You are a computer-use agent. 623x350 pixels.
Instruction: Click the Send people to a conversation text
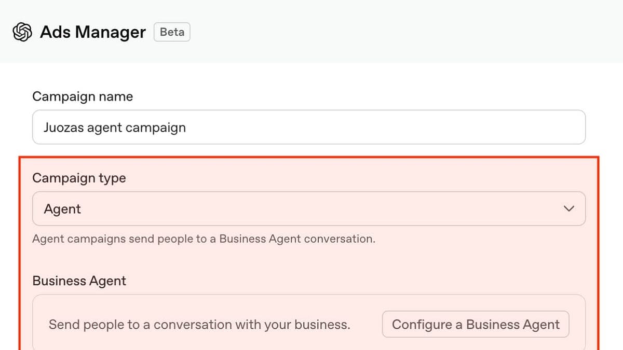point(199,325)
